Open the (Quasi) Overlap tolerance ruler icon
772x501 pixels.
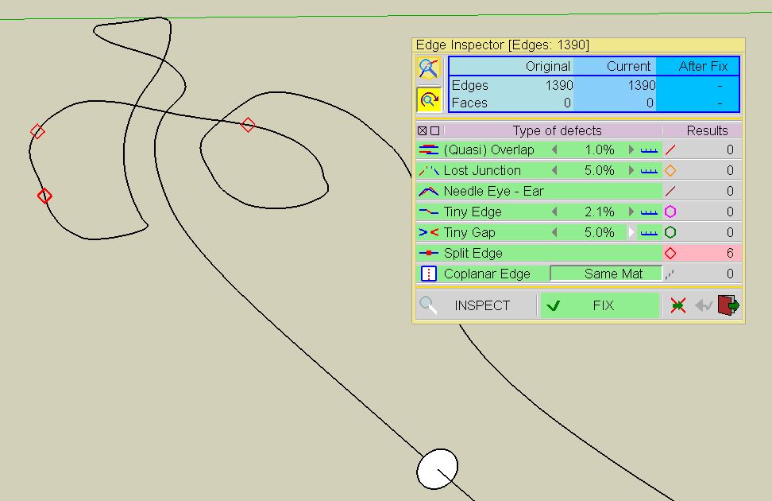point(650,150)
